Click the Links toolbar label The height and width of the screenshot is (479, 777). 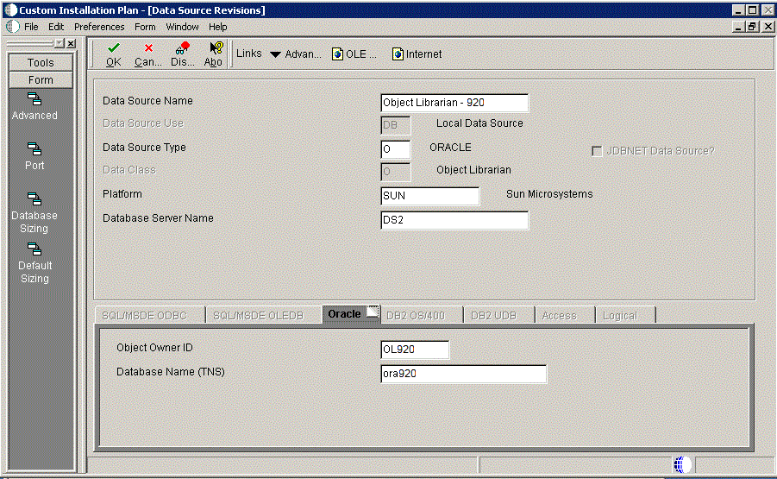tap(248, 54)
